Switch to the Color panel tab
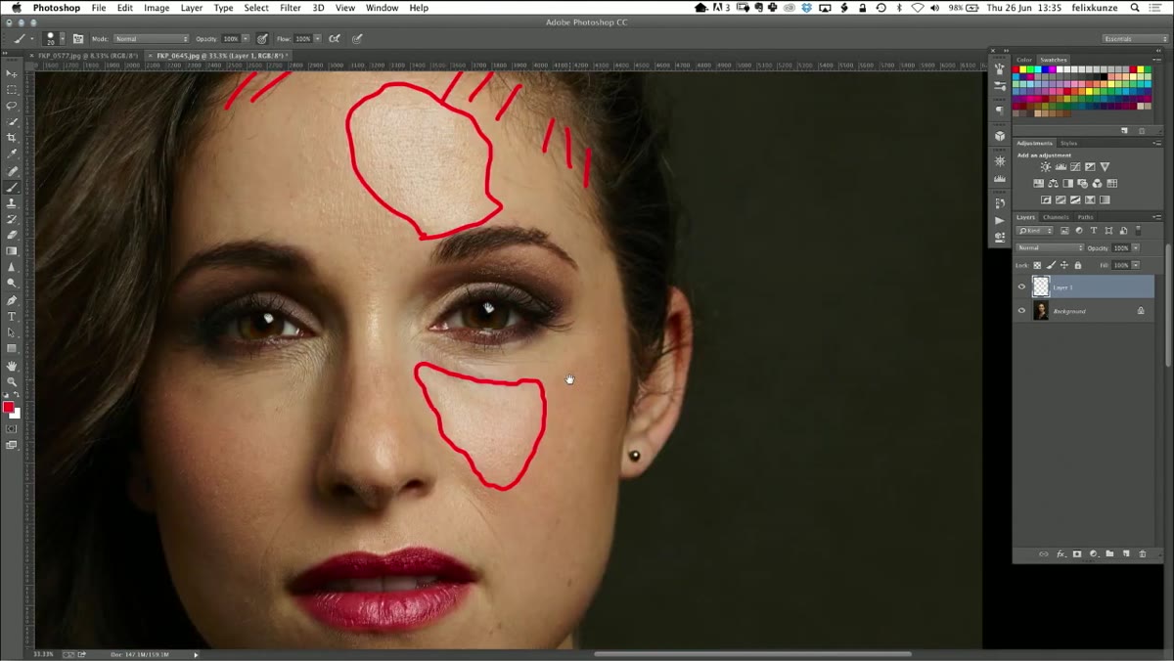1174x661 pixels. pos(1024,60)
